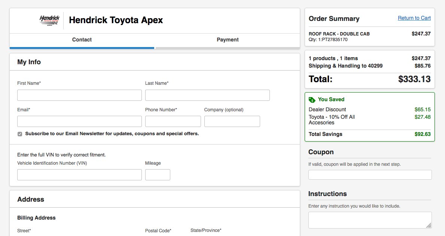445x236 pixels.
Task: Click the Company (optional) field
Action: click(232, 121)
